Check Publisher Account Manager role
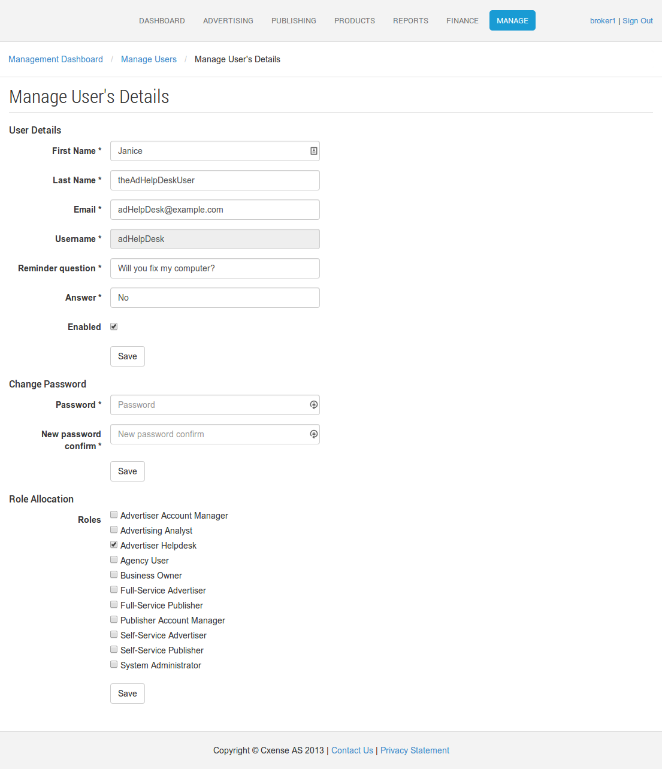Screen dimensions: 662x769 pos(114,619)
